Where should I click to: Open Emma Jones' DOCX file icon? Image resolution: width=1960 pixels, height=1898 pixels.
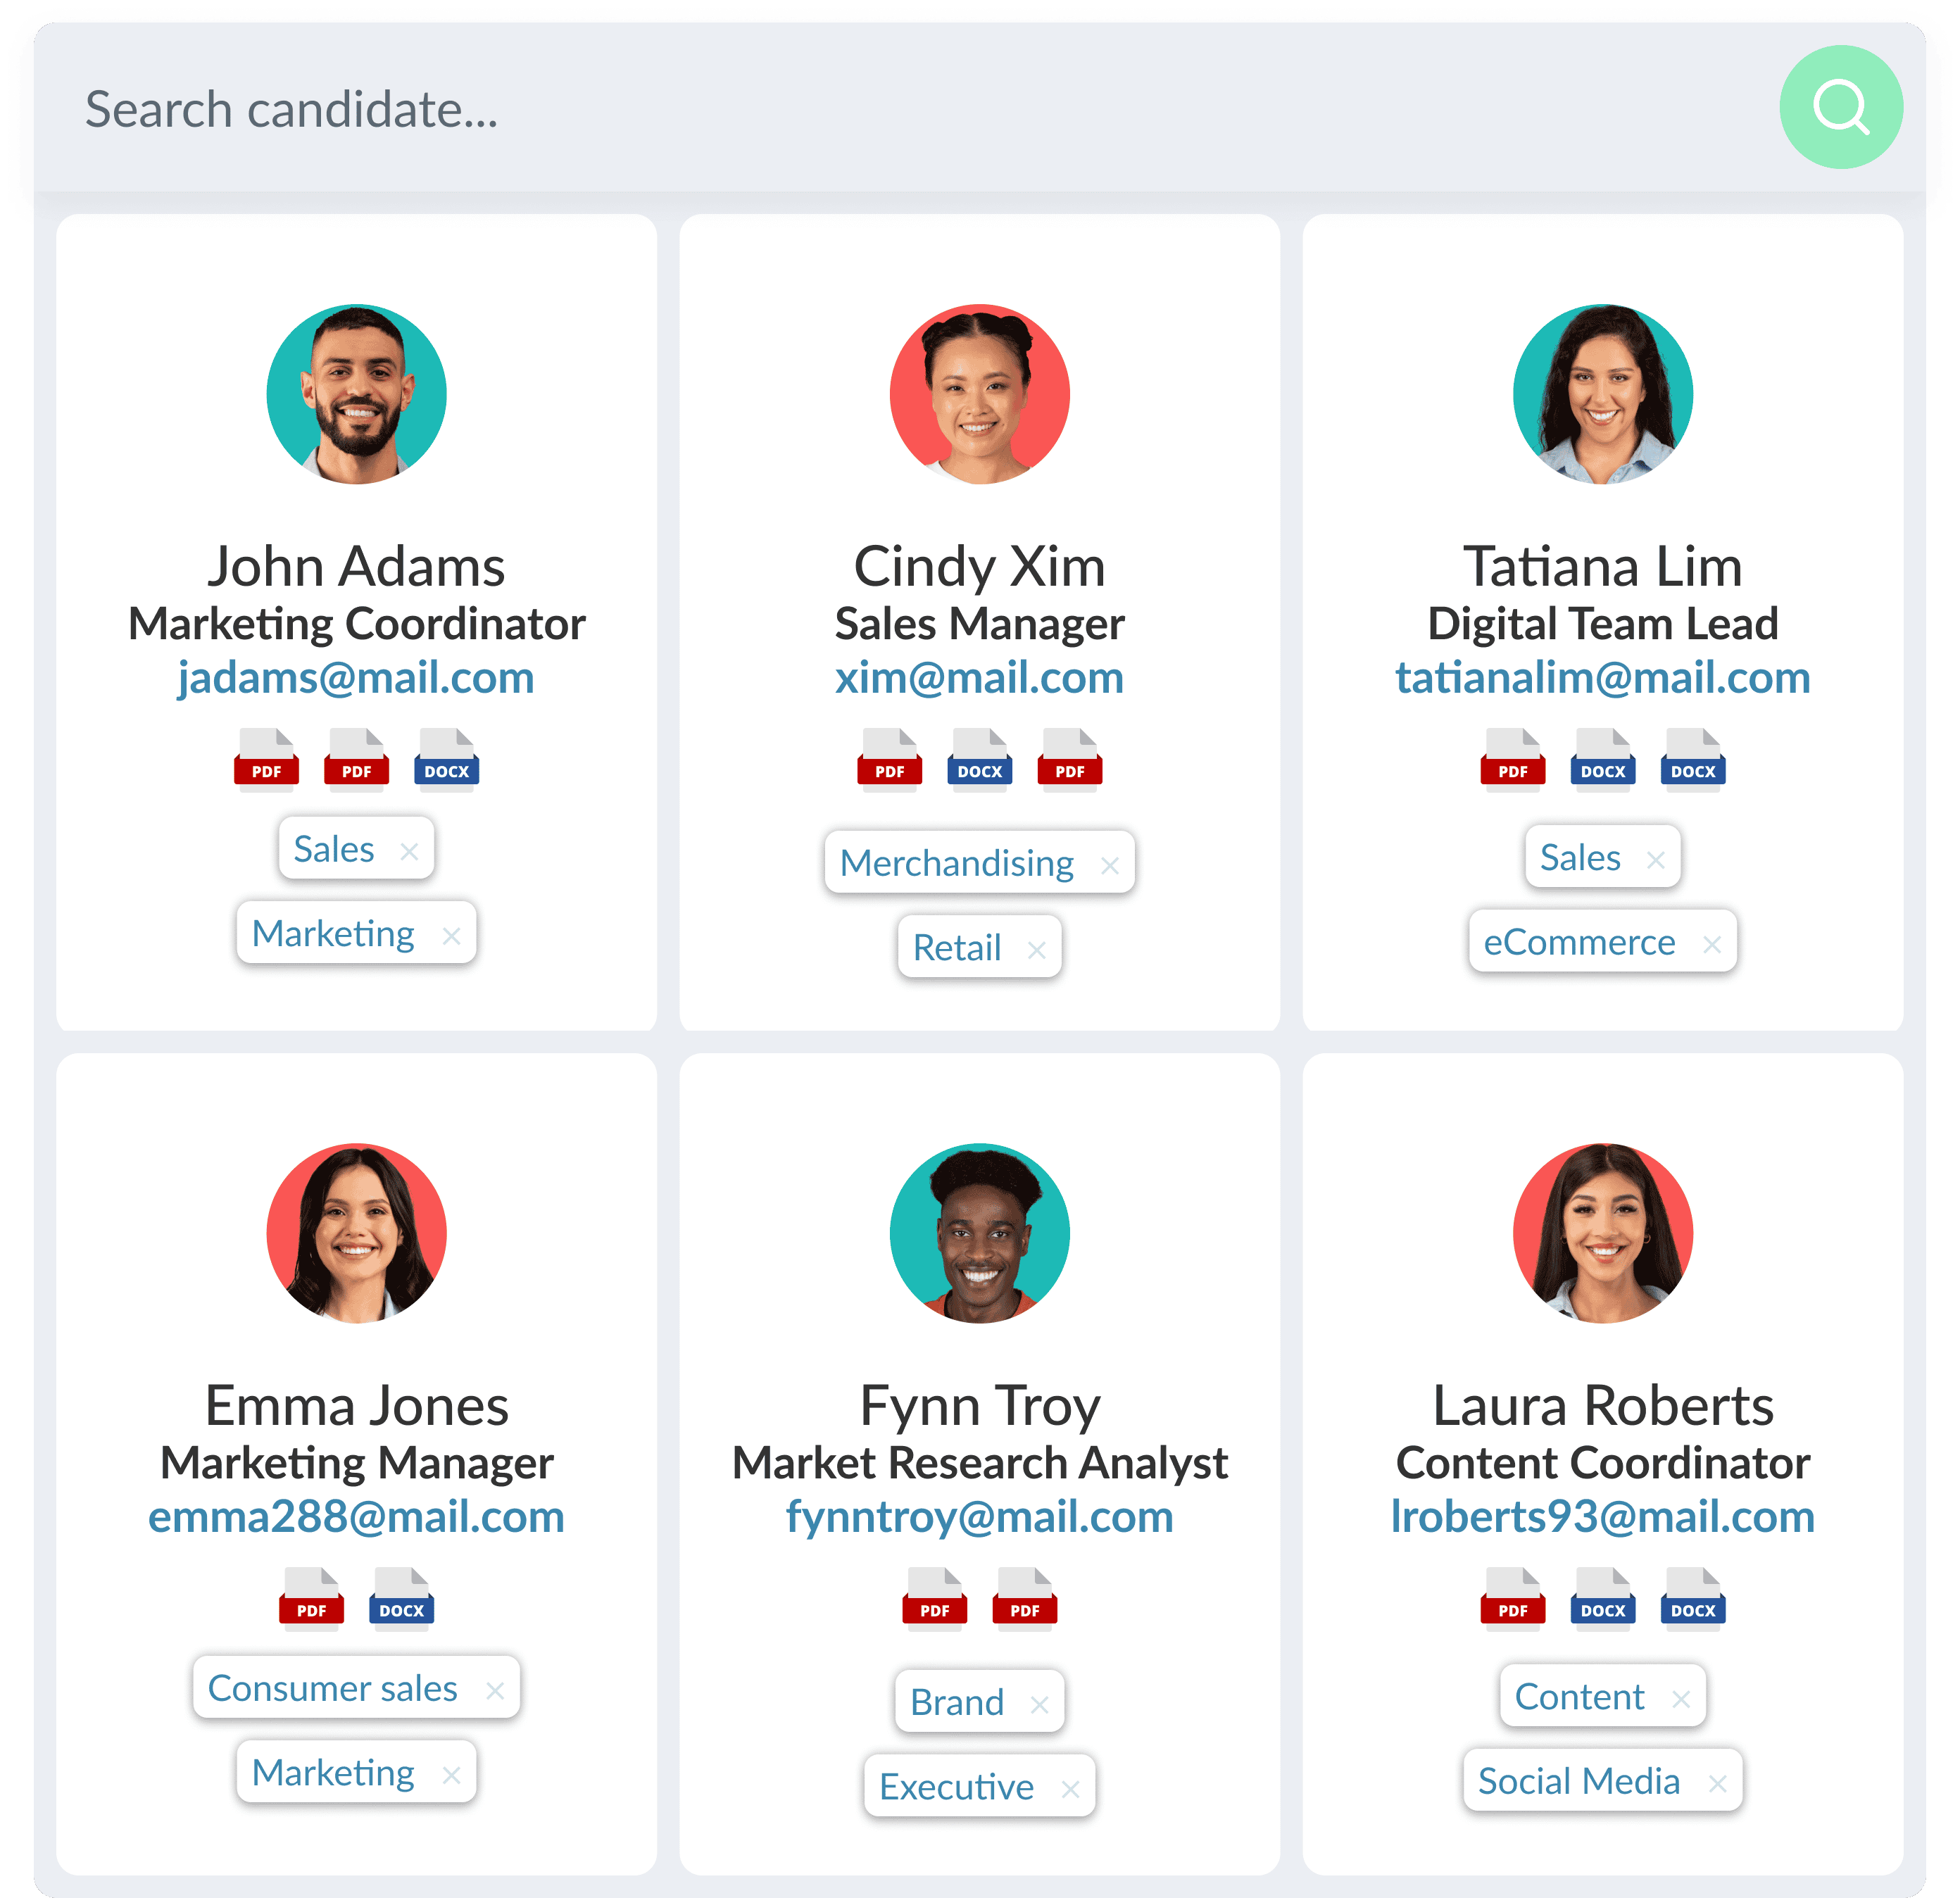point(401,1599)
